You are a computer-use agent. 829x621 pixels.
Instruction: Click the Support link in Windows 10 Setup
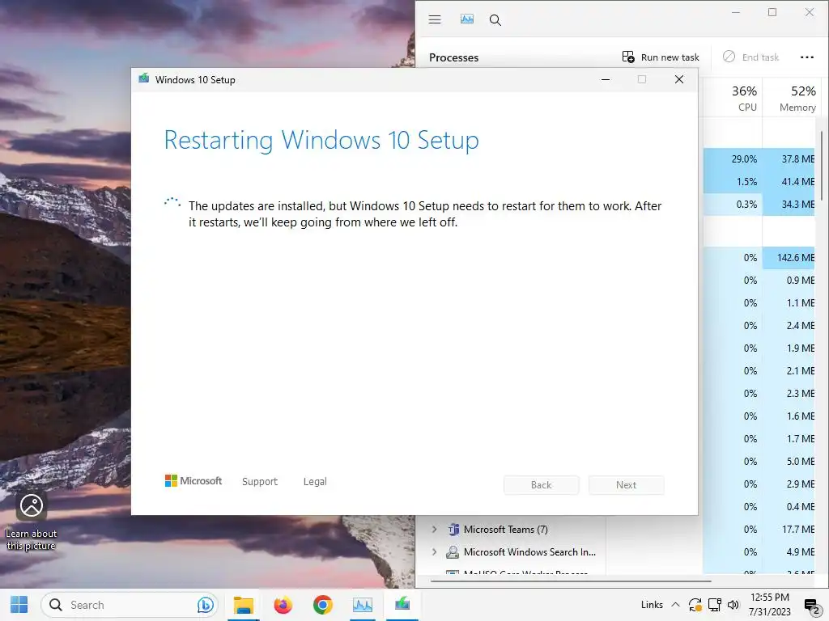[260, 481]
